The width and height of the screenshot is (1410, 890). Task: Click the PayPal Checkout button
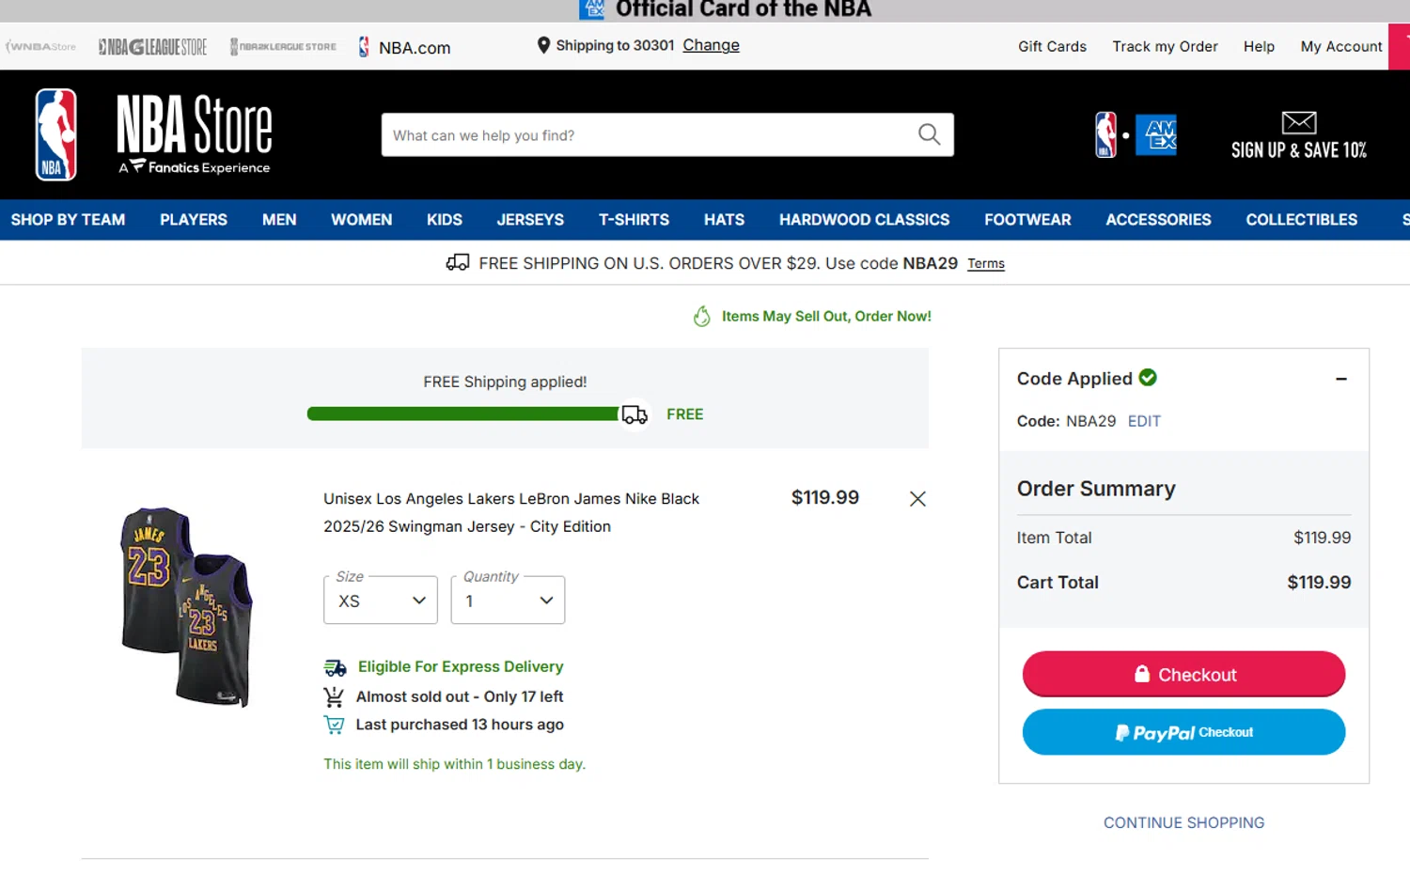pyautogui.click(x=1183, y=732)
